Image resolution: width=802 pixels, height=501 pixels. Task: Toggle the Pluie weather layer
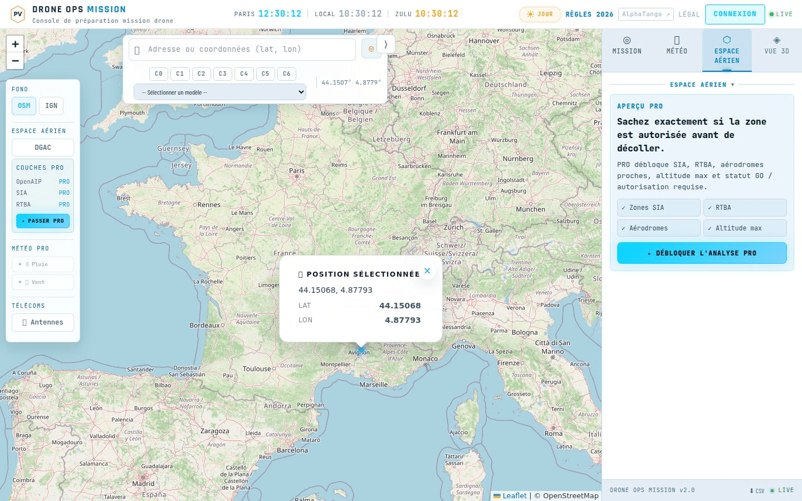click(x=43, y=264)
